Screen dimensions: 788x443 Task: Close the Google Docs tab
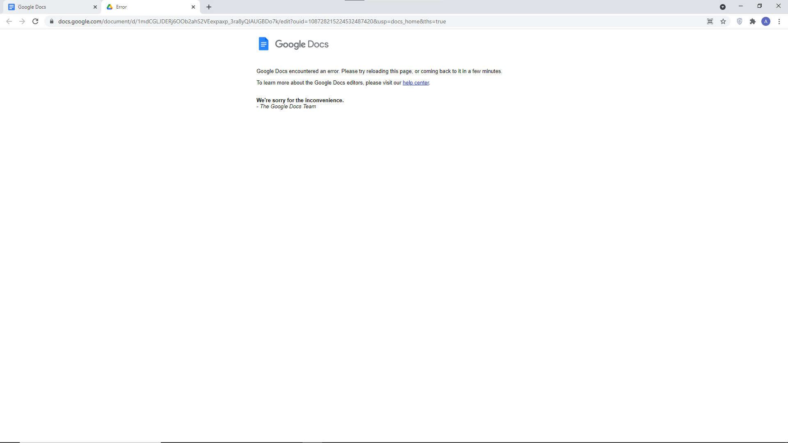coord(95,7)
